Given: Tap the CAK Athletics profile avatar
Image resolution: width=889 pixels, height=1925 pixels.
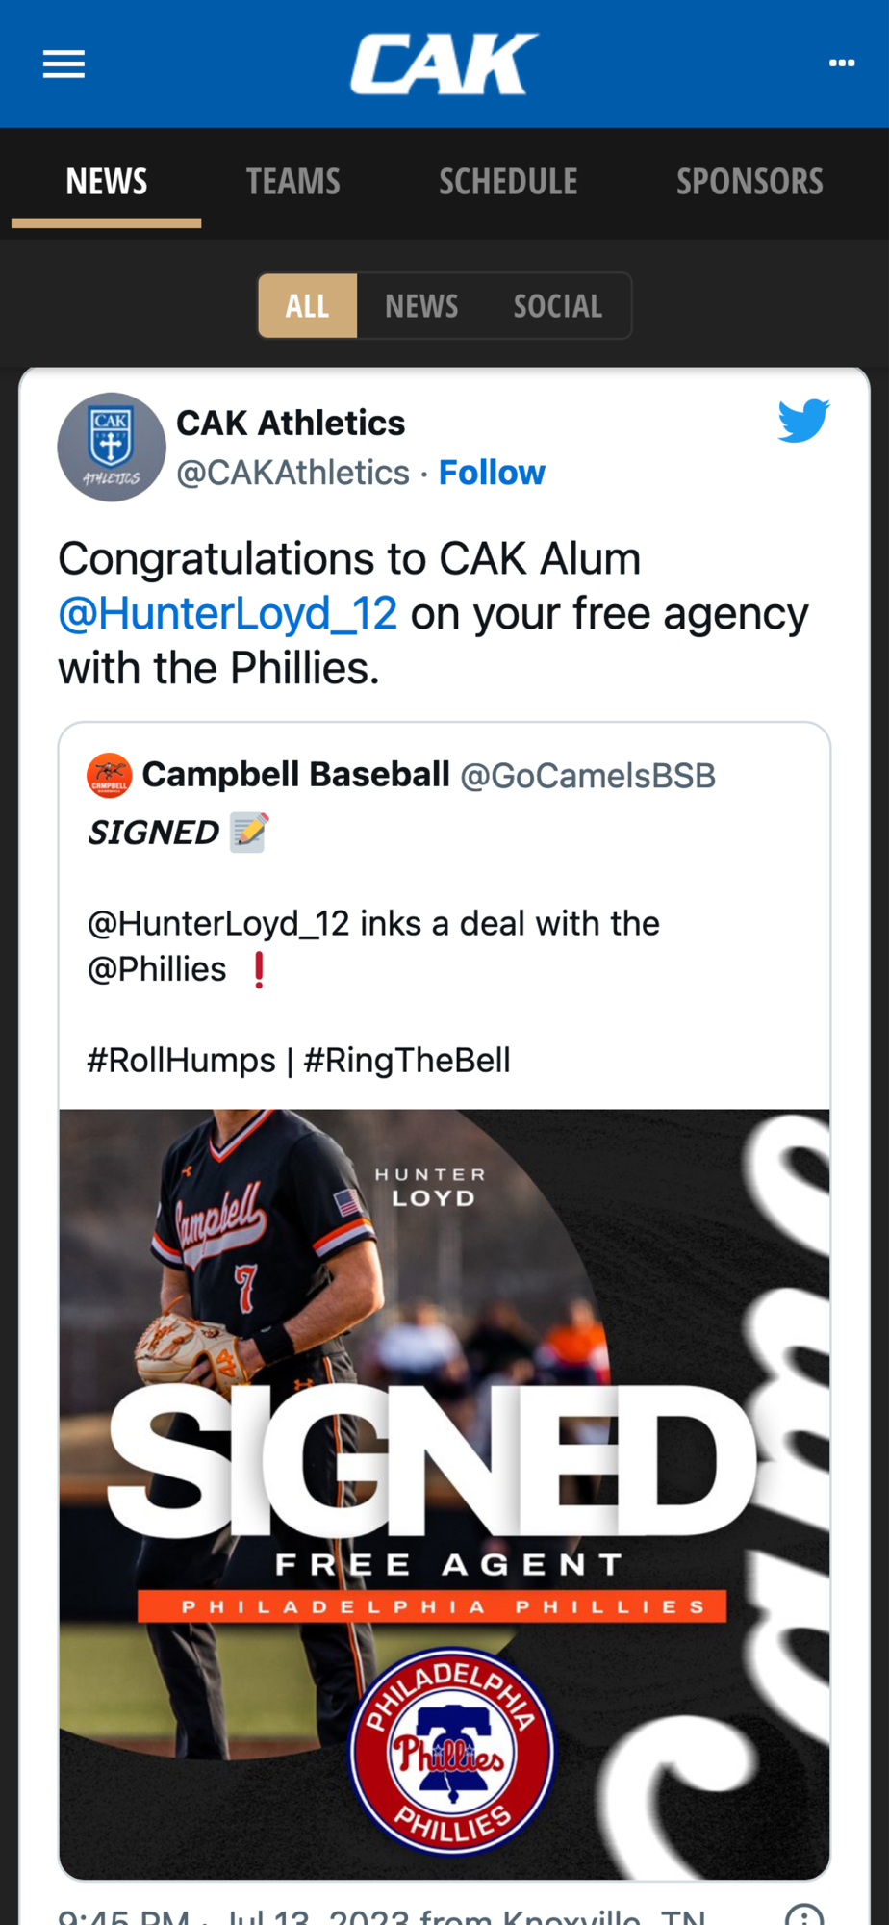Looking at the screenshot, I should click(x=112, y=447).
